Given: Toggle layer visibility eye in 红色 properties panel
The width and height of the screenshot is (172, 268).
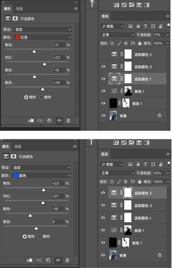Looking at the screenshot, I should (59, 121).
